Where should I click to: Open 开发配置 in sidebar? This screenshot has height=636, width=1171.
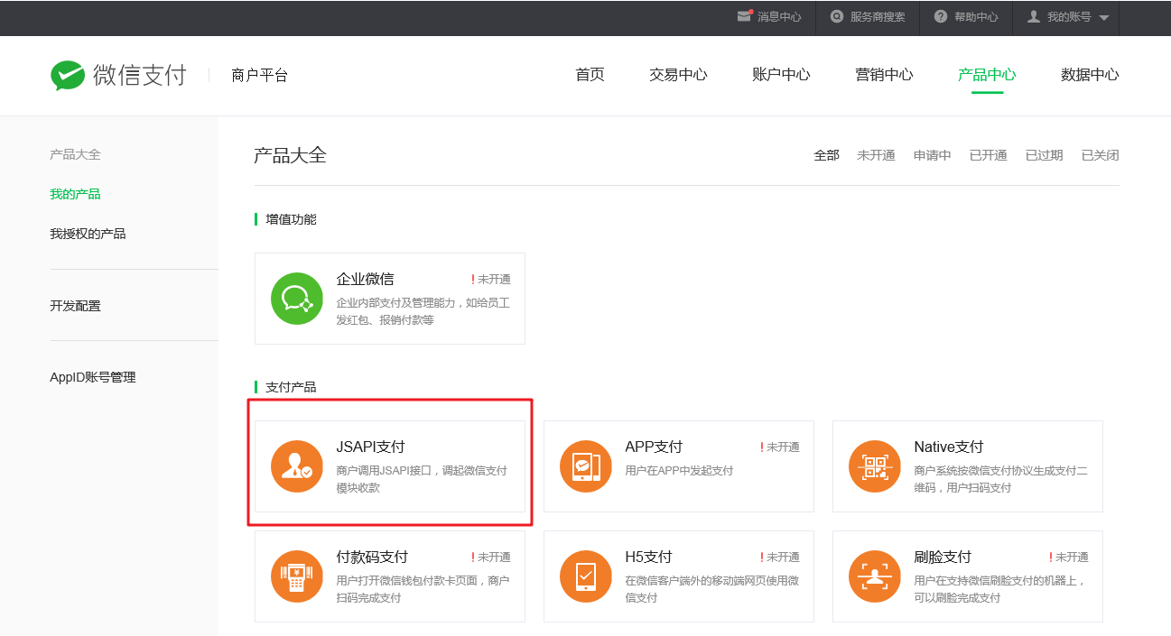point(75,306)
